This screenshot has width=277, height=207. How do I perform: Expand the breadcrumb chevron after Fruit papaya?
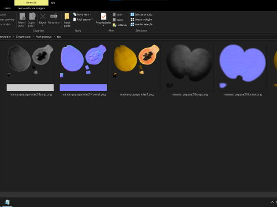(54, 37)
